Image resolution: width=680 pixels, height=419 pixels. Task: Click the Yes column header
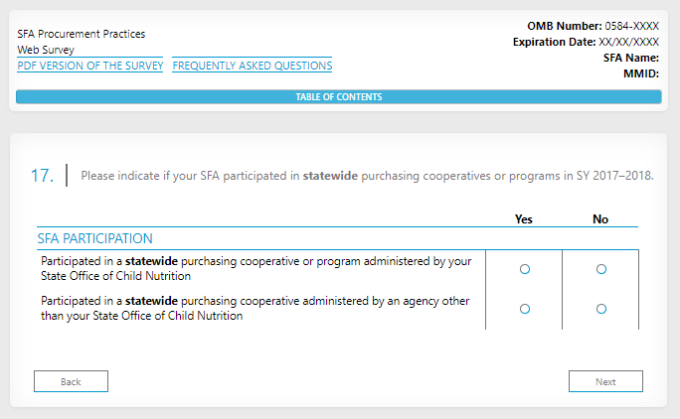point(524,219)
